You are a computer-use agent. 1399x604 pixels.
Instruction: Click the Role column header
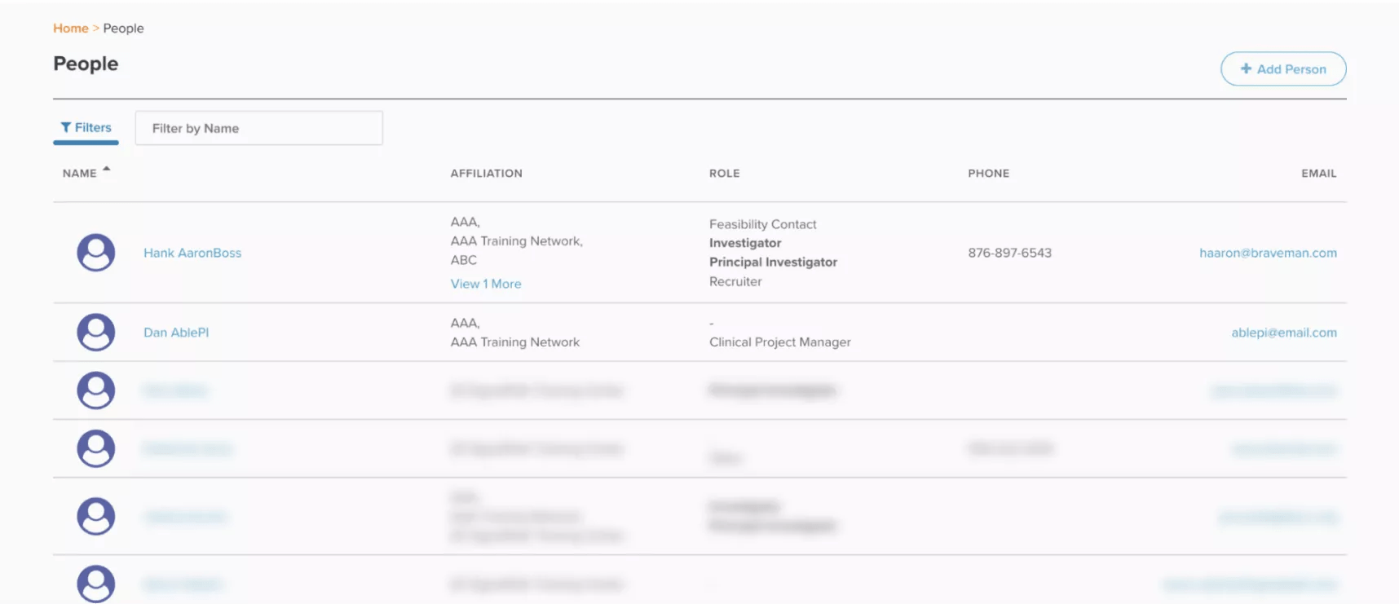pyautogui.click(x=724, y=174)
